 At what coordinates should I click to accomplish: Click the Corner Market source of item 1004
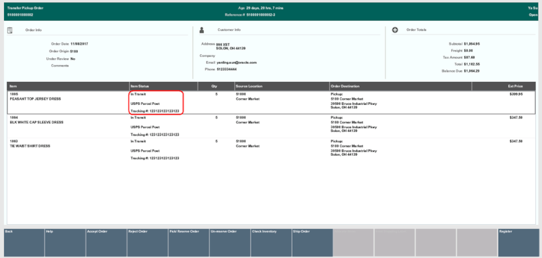click(247, 123)
